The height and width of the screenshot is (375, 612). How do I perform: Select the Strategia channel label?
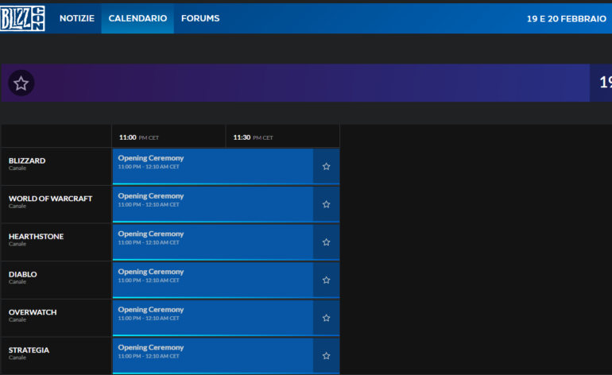pyautogui.click(x=29, y=350)
